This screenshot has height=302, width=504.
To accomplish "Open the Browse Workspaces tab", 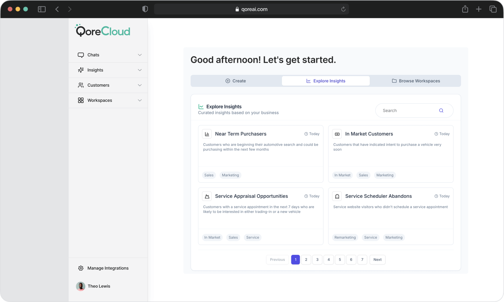I will (x=416, y=81).
